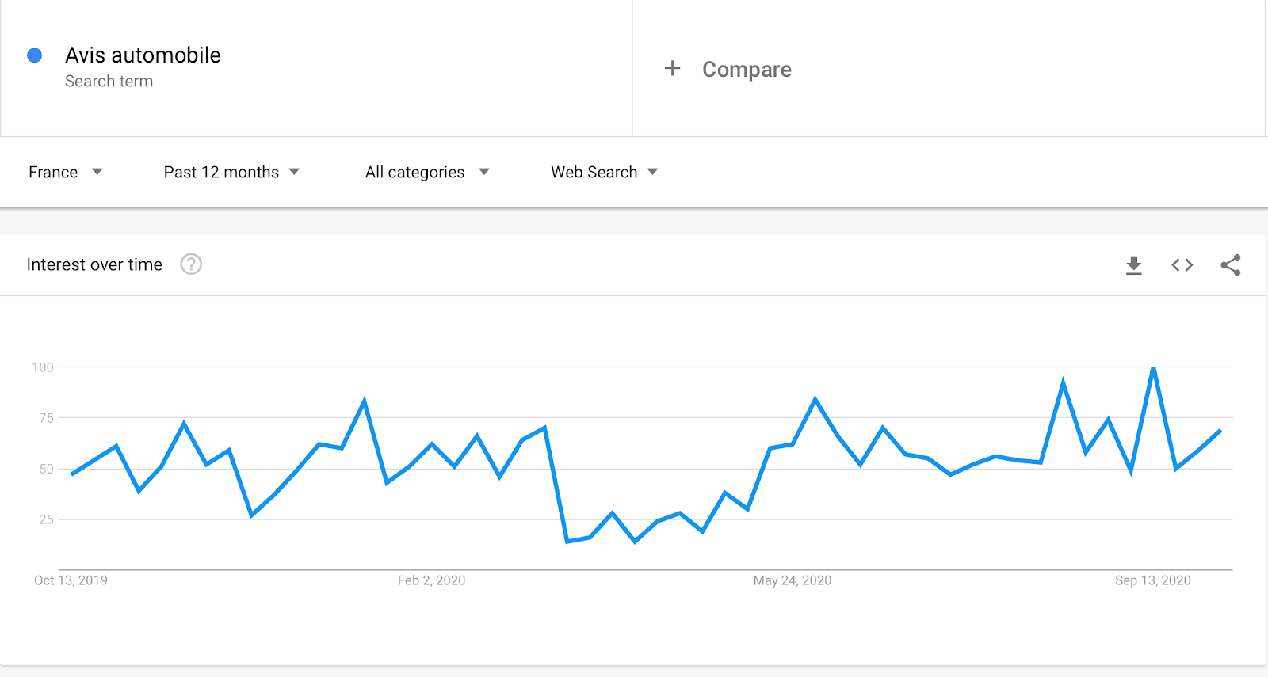1268x677 pixels.
Task: Open the Web Search type dropdown
Action: coord(605,172)
